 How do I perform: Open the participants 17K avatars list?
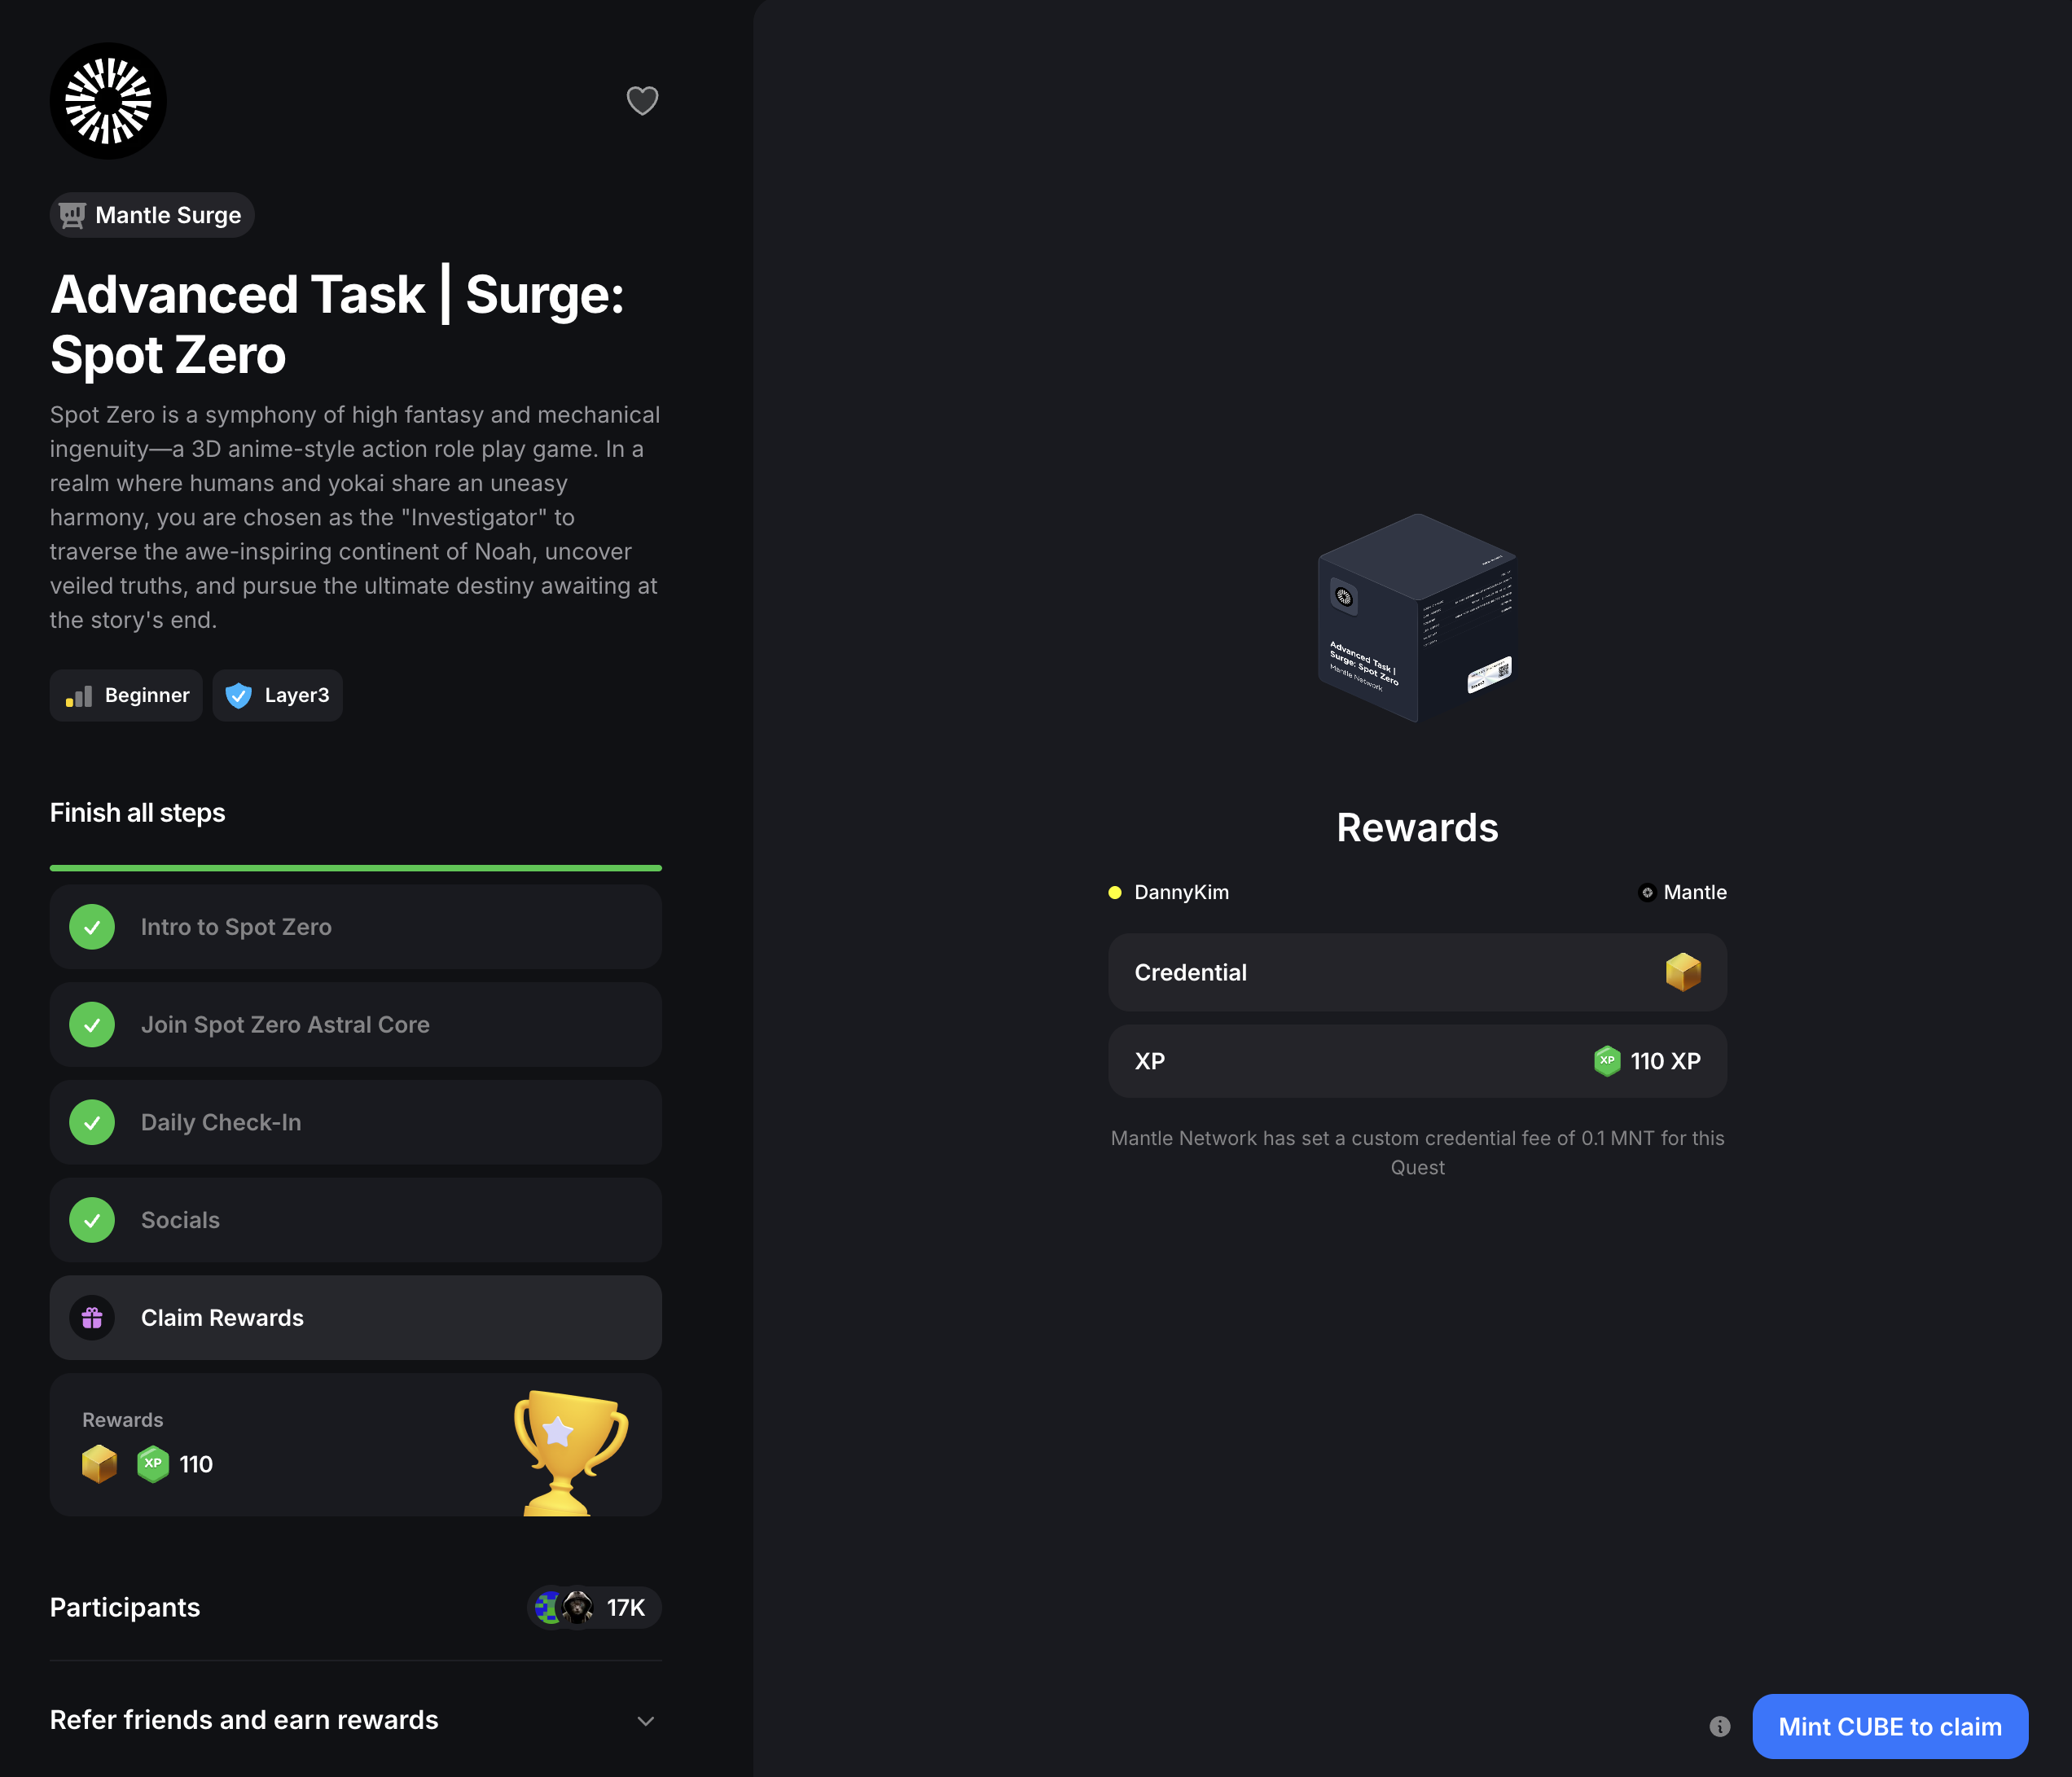click(x=593, y=1607)
